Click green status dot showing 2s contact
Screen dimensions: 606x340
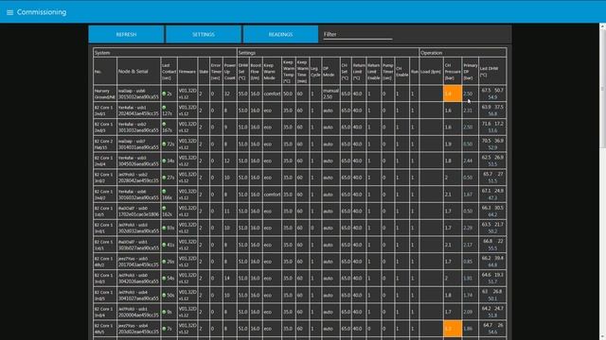pyautogui.click(x=164, y=93)
